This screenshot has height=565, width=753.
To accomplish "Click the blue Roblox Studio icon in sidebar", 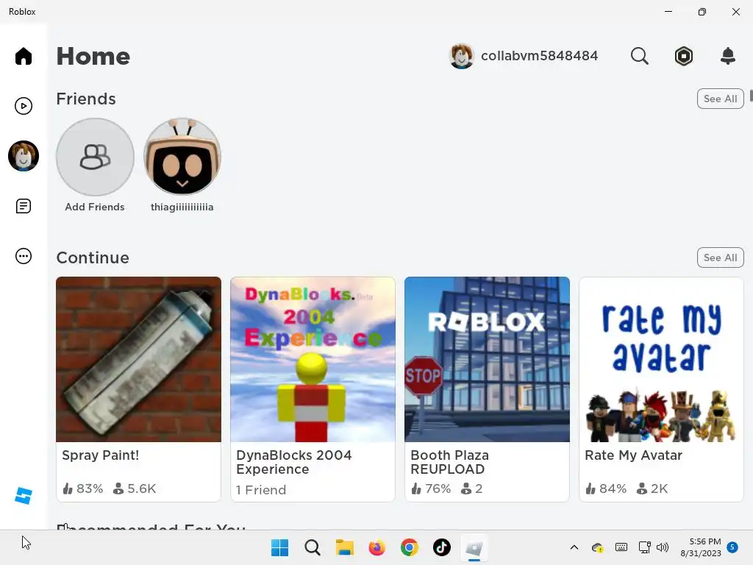I will (x=23, y=496).
